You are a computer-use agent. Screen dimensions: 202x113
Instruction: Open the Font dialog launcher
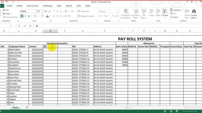point(50,21)
